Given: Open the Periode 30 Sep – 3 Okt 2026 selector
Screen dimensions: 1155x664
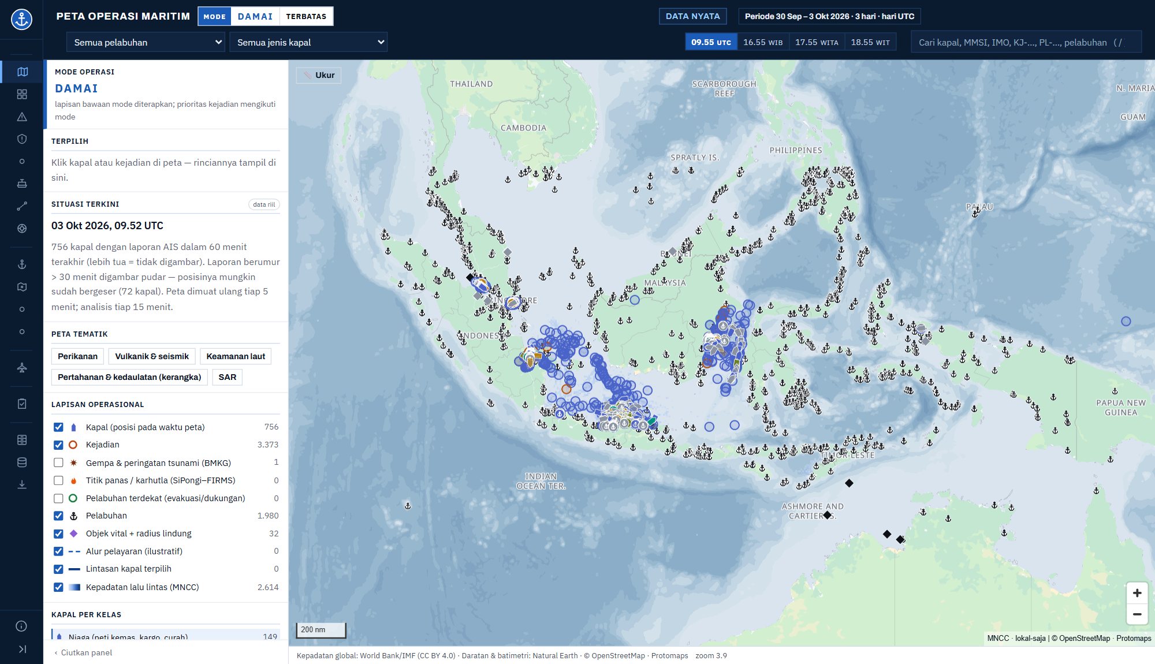Looking at the screenshot, I should coord(829,16).
